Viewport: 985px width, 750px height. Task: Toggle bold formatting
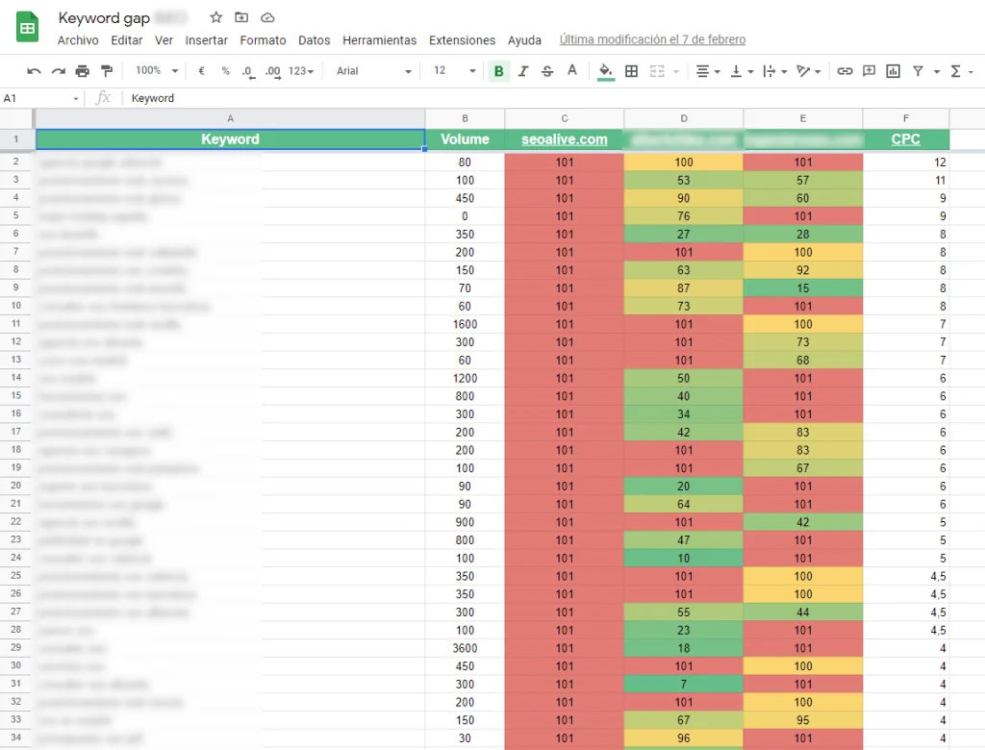[x=498, y=71]
